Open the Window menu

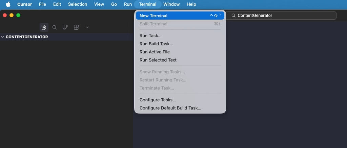point(171,4)
